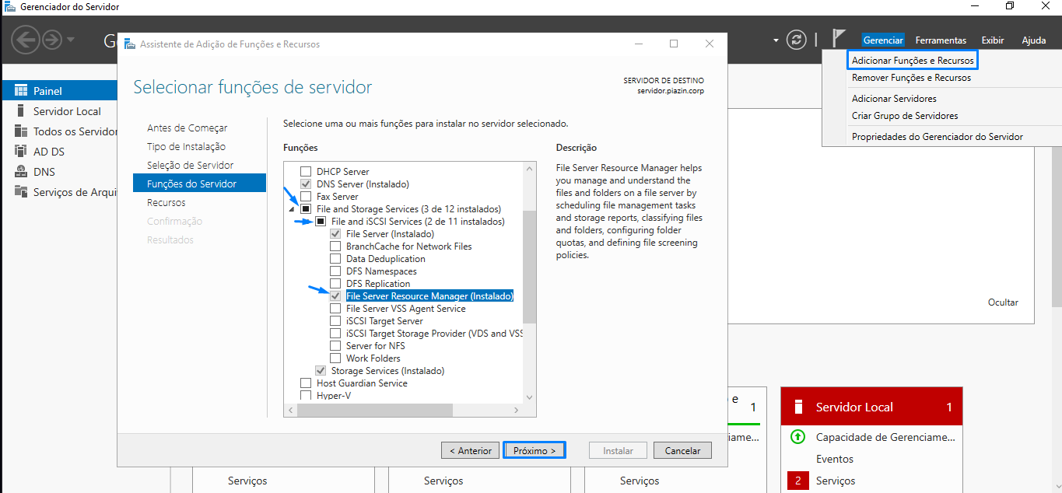Click the Próximo button
This screenshot has width=1062, height=493.
[534, 449]
